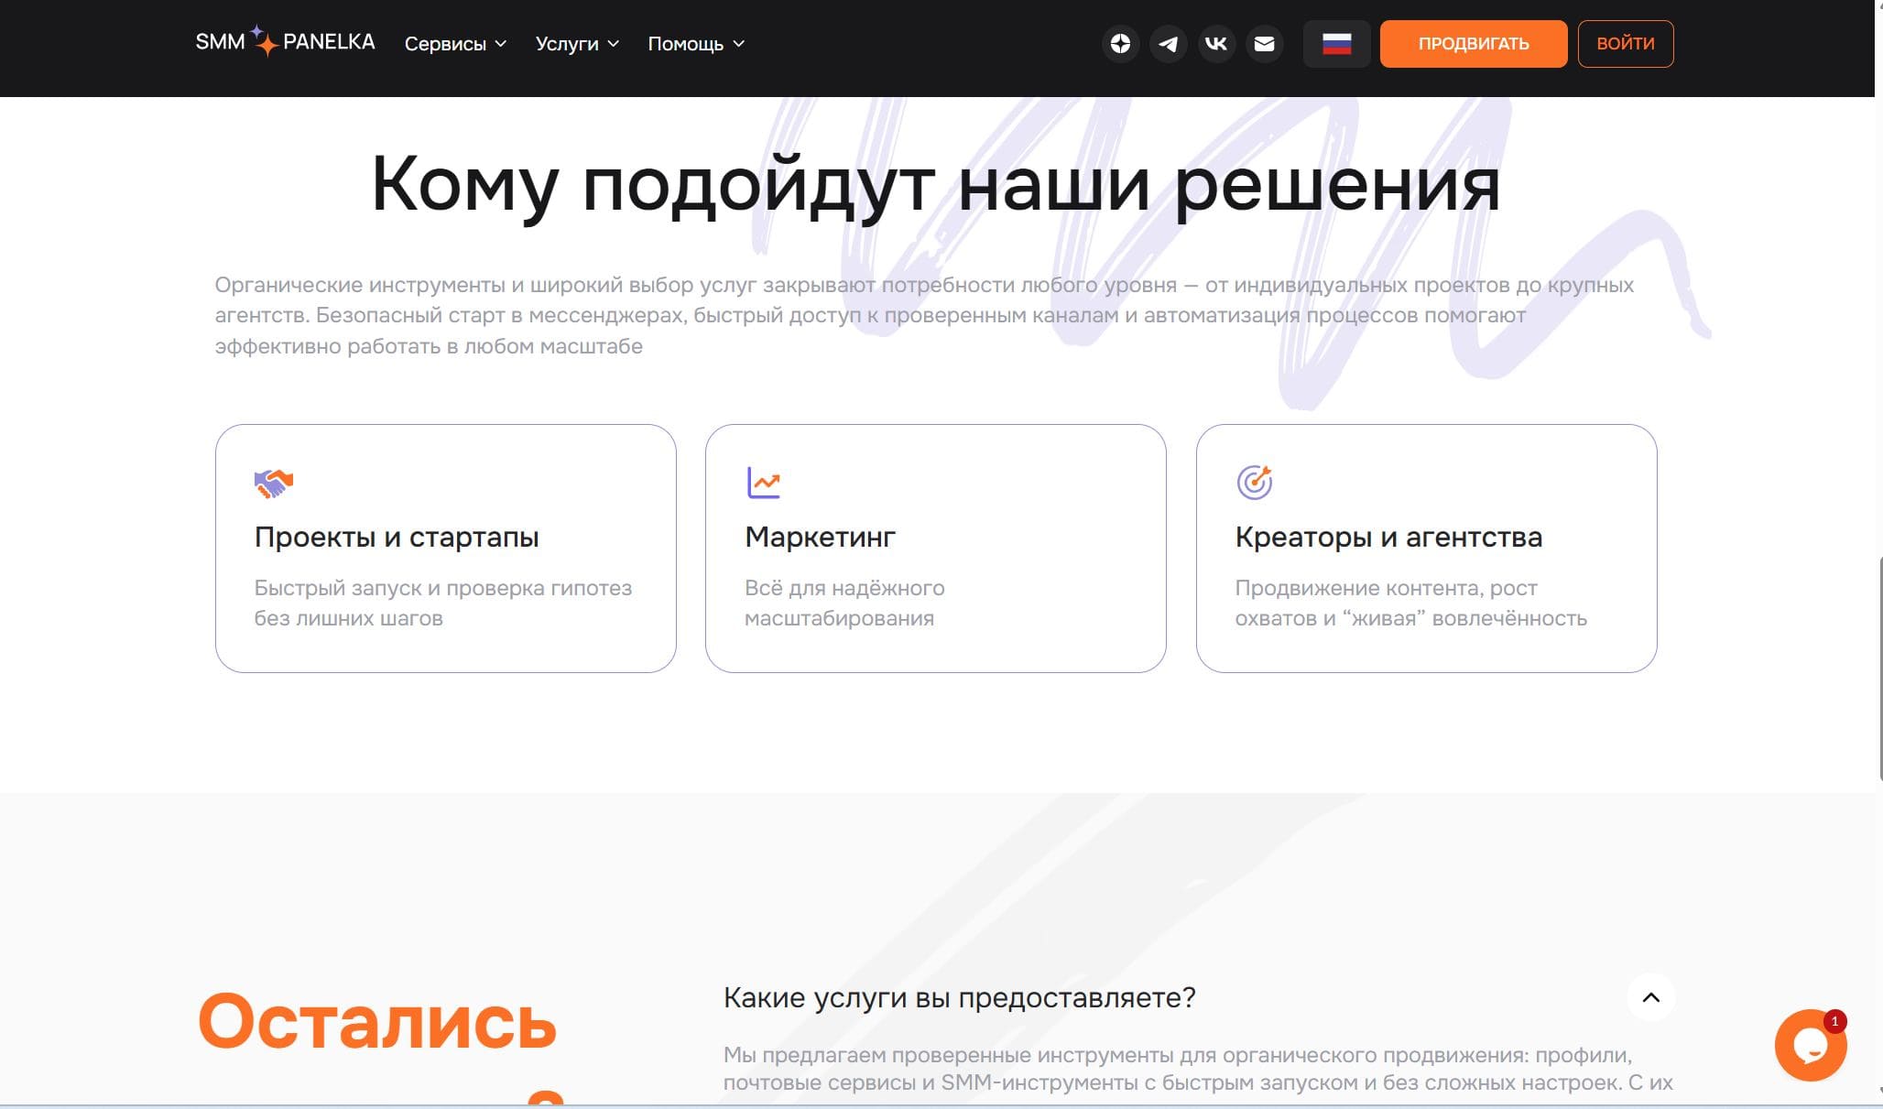Screen dimensions: 1883x1109
Task: Click the orange ПРОДВИГАТЬ button
Action: point(1473,43)
